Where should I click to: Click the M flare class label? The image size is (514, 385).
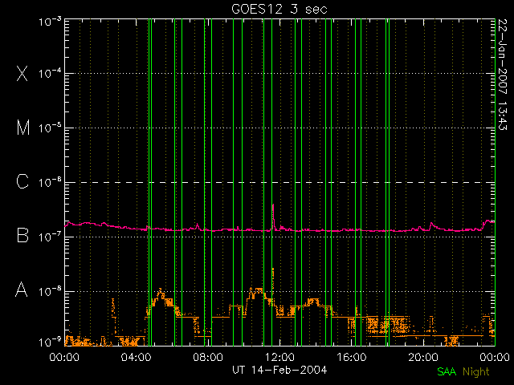[x=23, y=128]
